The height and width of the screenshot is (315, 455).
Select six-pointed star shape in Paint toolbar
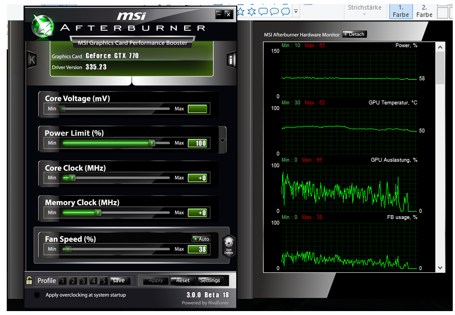[251, 12]
